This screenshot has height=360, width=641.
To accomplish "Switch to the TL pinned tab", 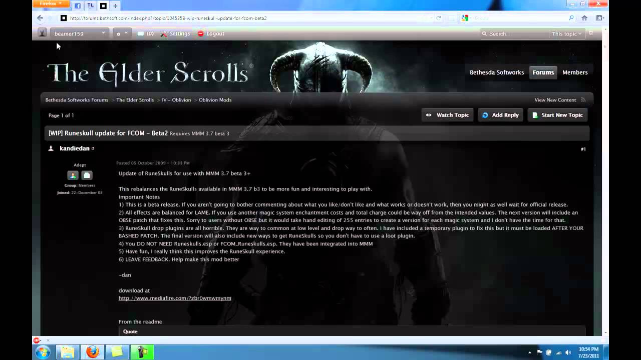I will [x=91, y=6].
